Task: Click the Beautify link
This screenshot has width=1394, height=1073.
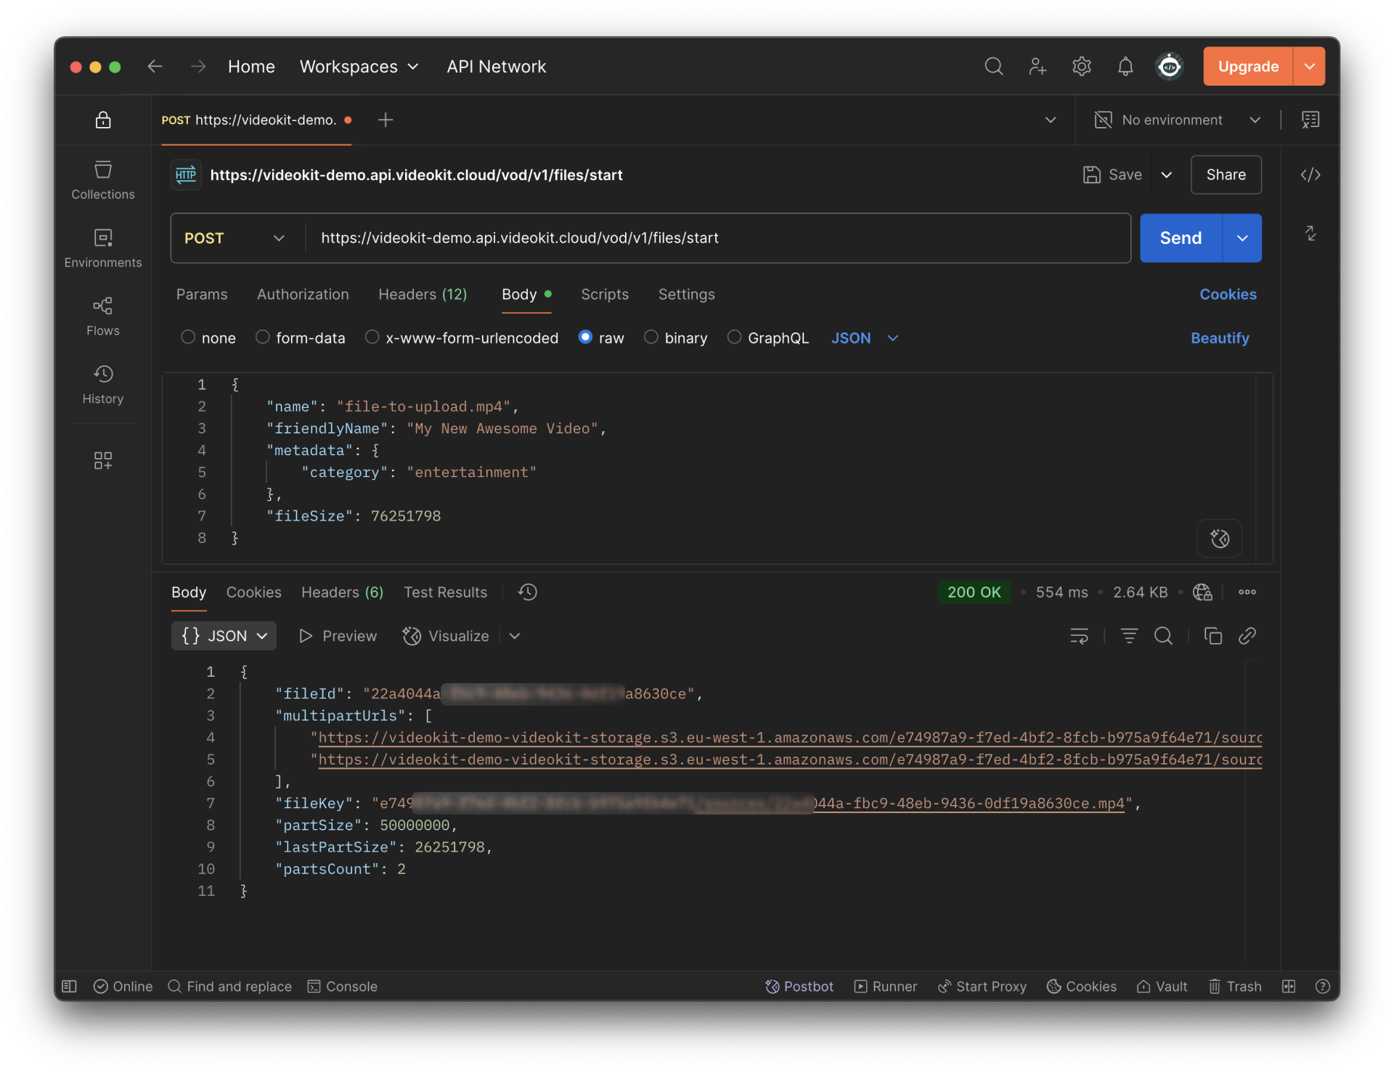Action: click(x=1220, y=338)
